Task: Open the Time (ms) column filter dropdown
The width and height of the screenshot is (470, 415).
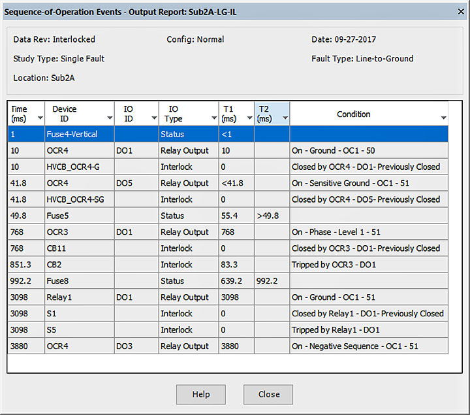Action: click(40, 119)
